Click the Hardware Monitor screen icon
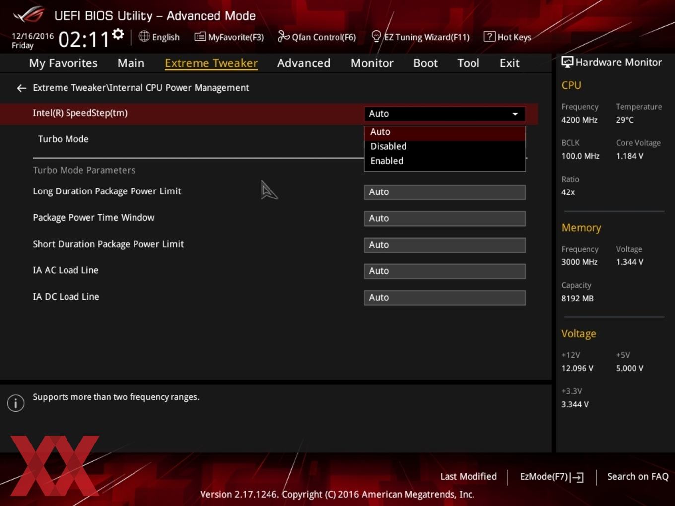Screen dimensions: 675x506 pyautogui.click(x=567, y=62)
